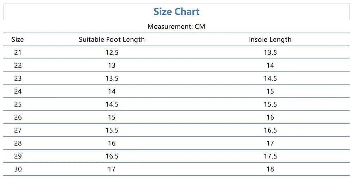Image resolution: width=353 pixels, height=179 pixels.
Task: Select foot length 15.5 for size 27
Action: [x=112, y=130]
